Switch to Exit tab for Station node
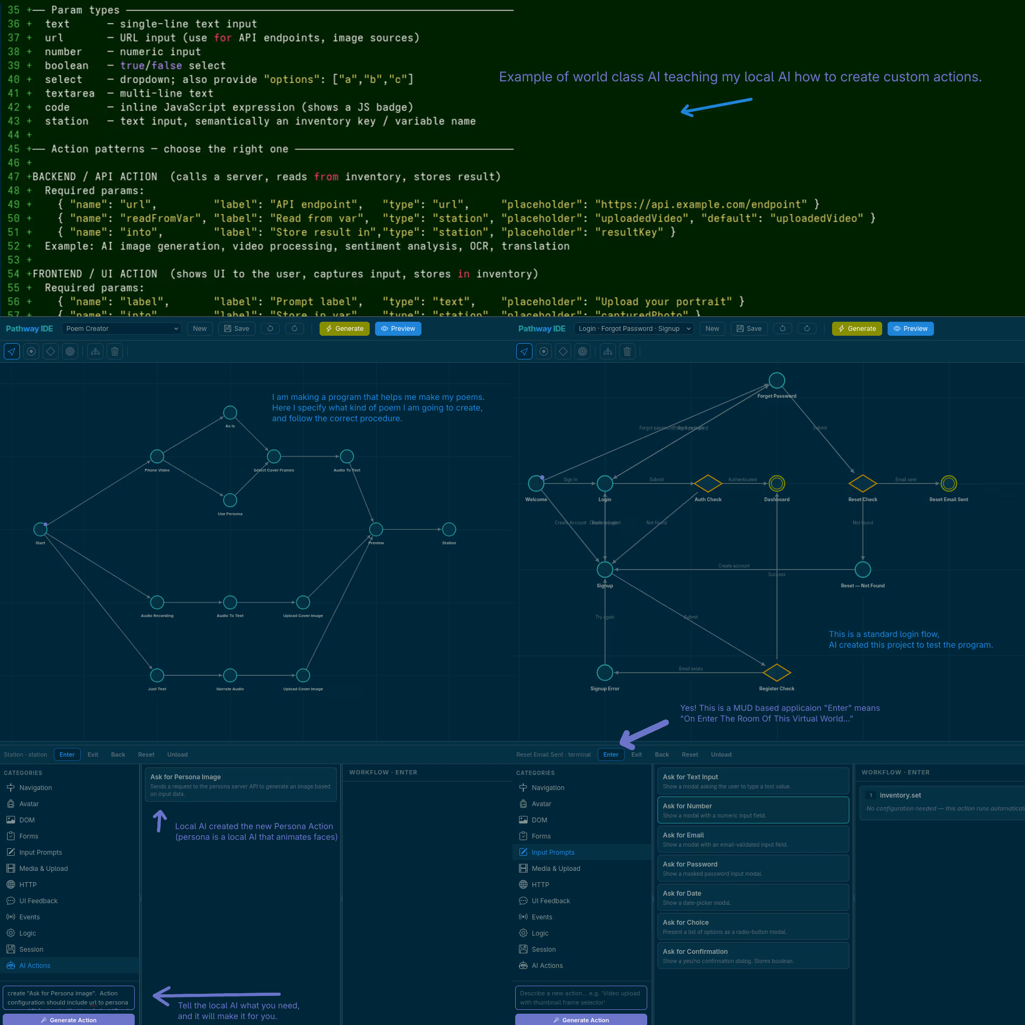This screenshot has height=1025, width=1025. 93,754
